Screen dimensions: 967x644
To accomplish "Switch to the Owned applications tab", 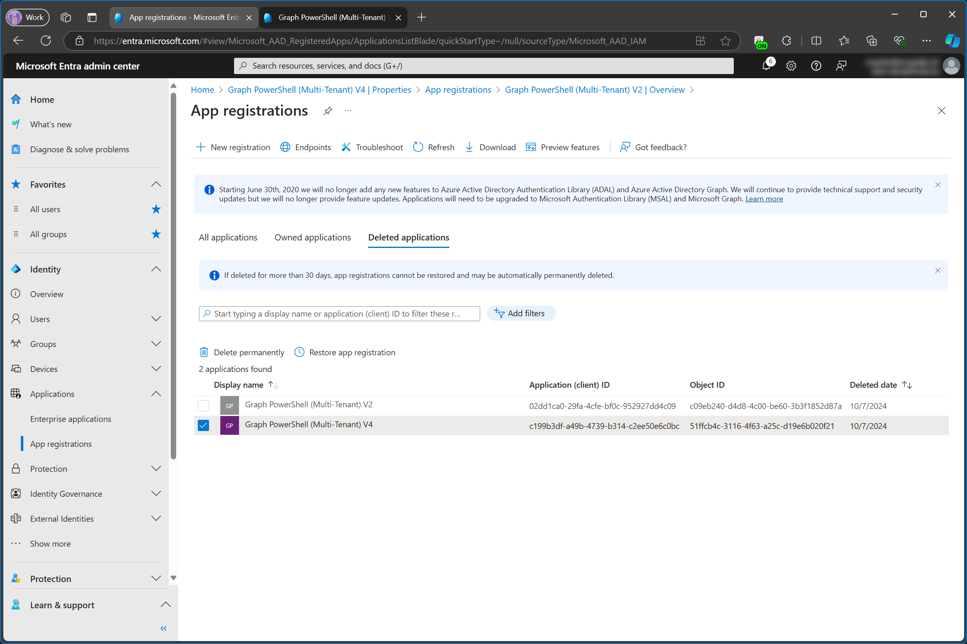I will tap(312, 236).
